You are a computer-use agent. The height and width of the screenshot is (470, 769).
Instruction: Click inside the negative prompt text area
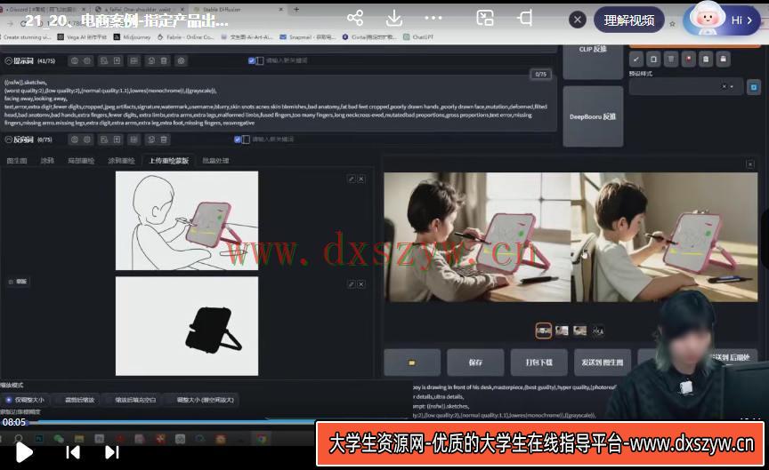(x=278, y=102)
